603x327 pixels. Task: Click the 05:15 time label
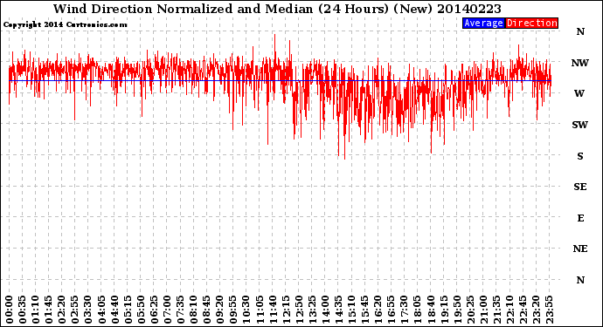128,310
